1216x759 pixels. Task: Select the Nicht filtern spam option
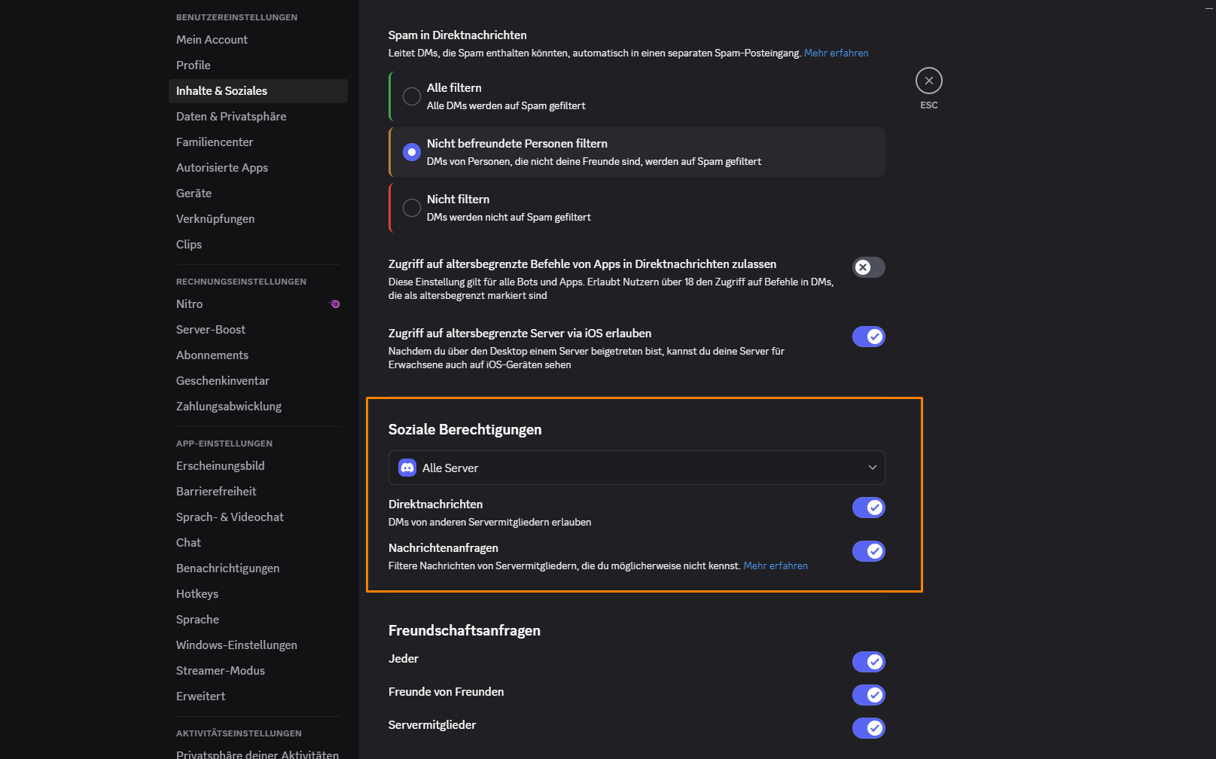[411, 208]
